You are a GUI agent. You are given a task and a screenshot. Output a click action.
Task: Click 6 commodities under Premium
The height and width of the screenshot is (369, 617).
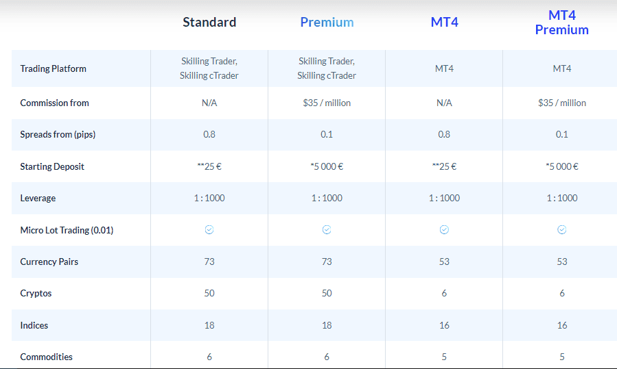pyautogui.click(x=327, y=357)
